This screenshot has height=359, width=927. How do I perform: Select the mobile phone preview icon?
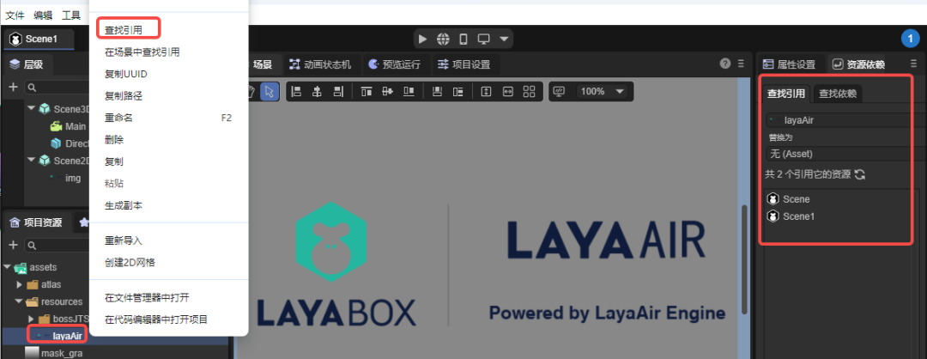coord(463,39)
